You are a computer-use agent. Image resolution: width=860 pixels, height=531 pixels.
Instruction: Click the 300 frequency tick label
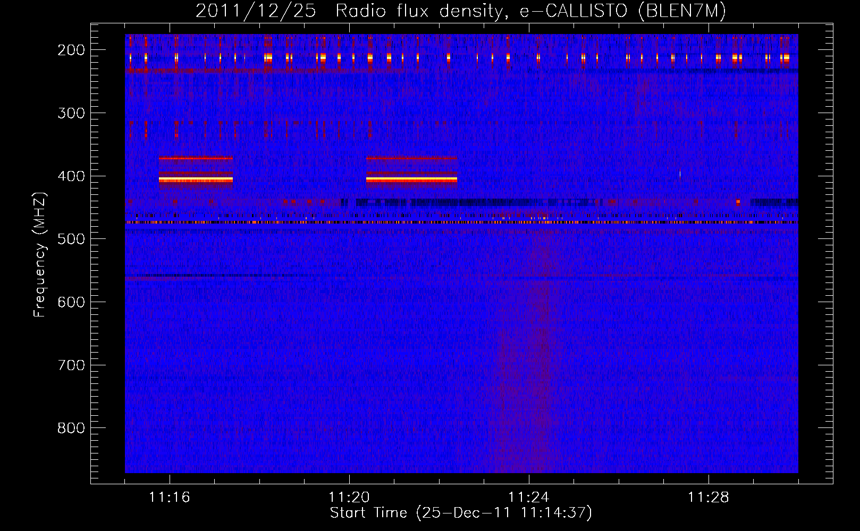coord(71,113)
